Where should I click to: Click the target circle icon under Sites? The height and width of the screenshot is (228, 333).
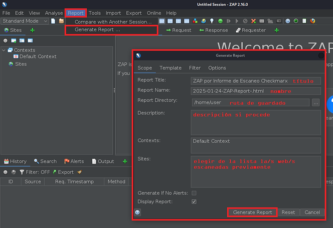click(x=6, y=40)
